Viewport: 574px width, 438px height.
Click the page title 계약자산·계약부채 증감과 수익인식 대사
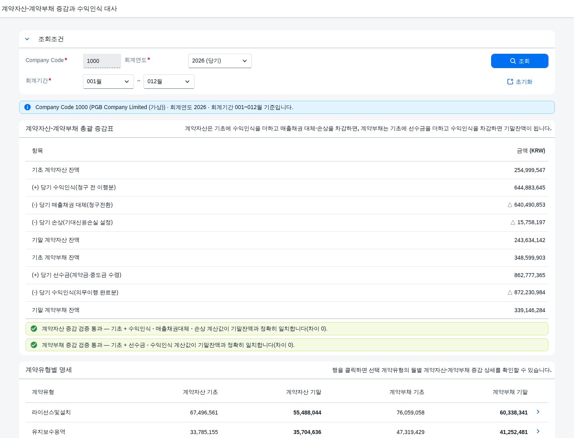[x=59, y=9]
